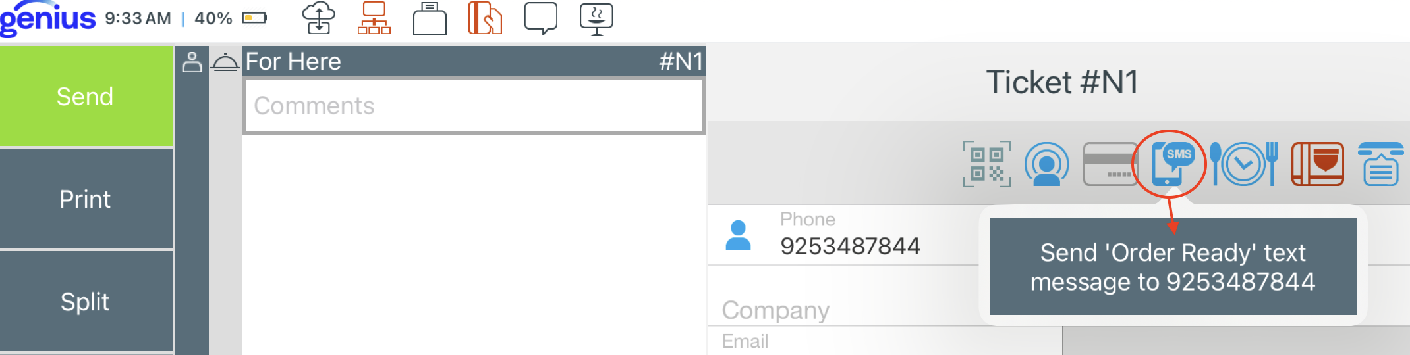Open the scheduled dining clock icon
The height and width of the screenshot is (355, 1410).
tap(1244, 164)
